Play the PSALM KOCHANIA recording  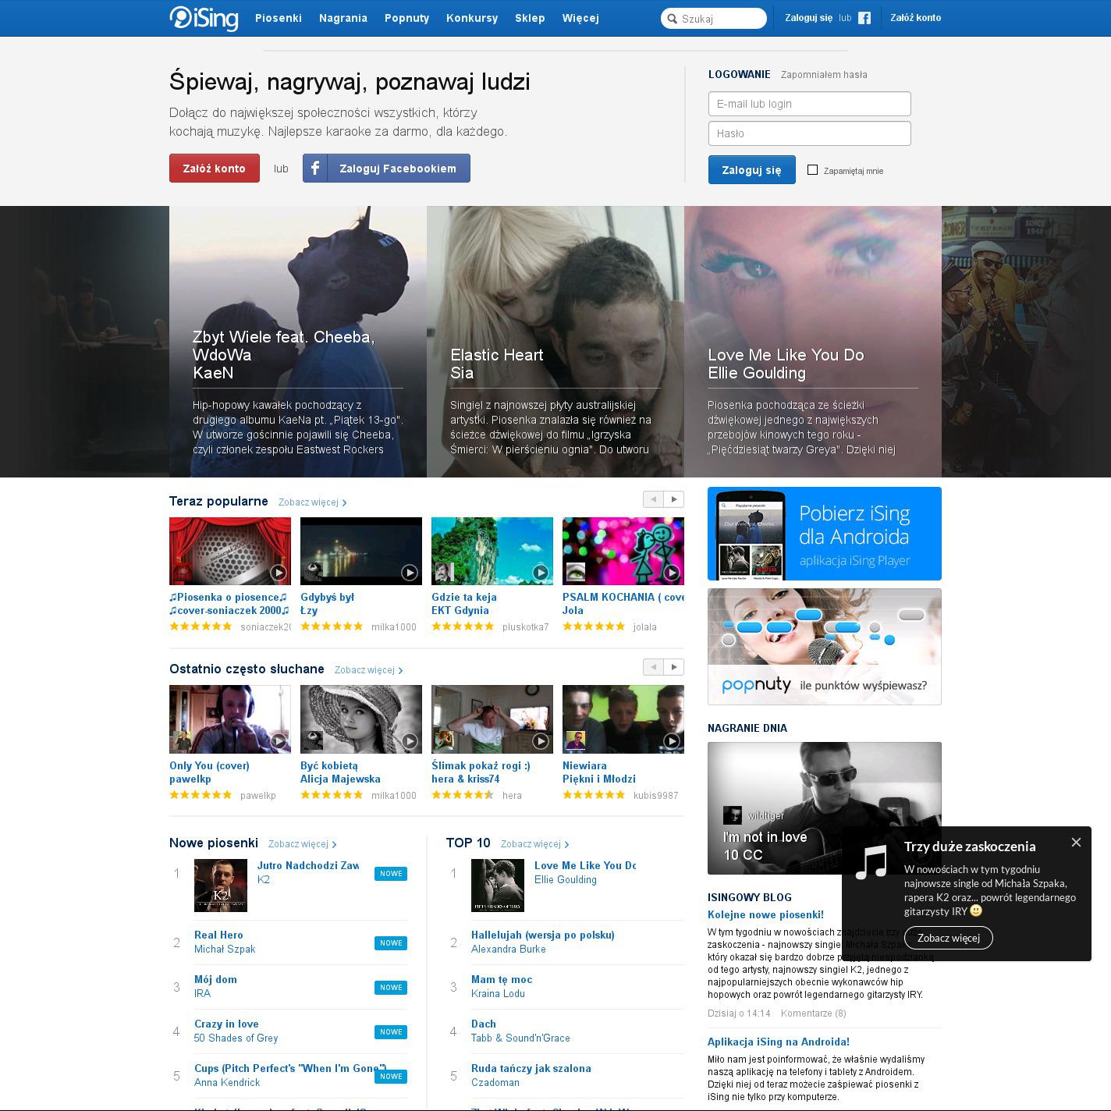click(x=671, y=573)
